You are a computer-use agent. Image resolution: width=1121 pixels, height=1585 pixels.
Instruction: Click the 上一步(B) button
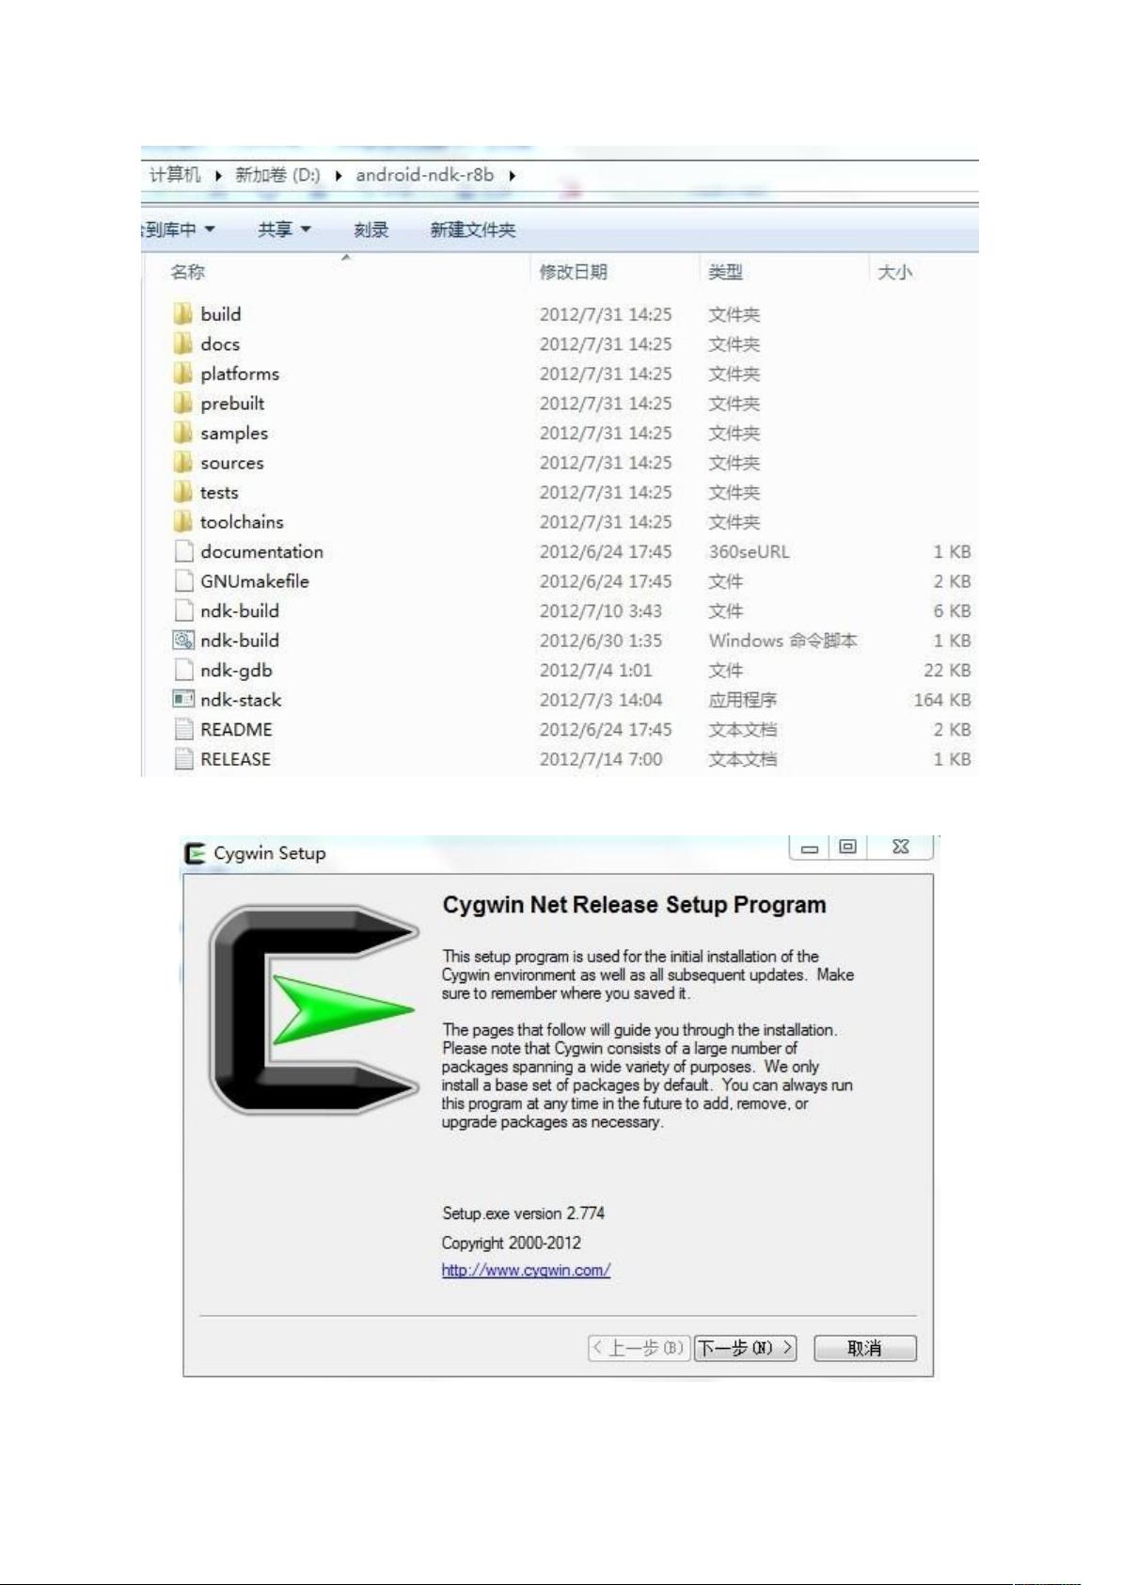pos(639,1348)
